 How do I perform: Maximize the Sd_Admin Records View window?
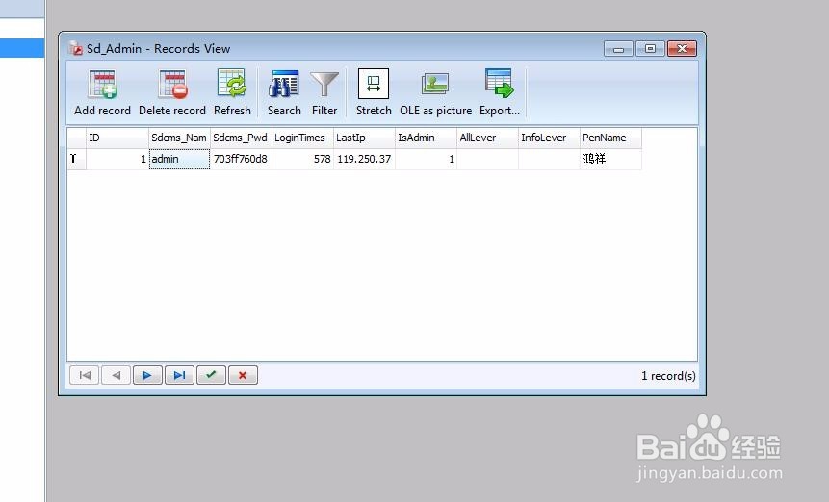[650, 49]
